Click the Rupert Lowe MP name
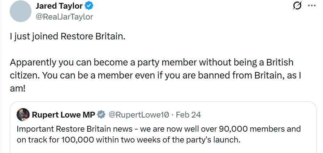 63,115
